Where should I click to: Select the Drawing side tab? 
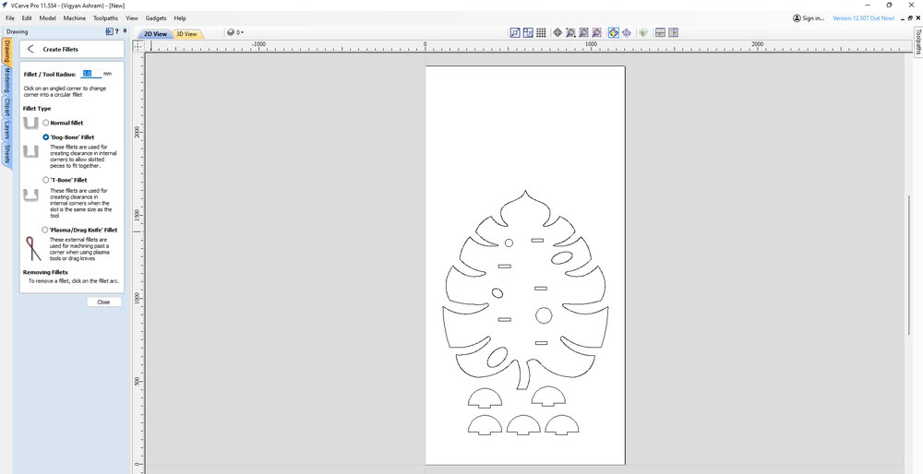[7, 52]
